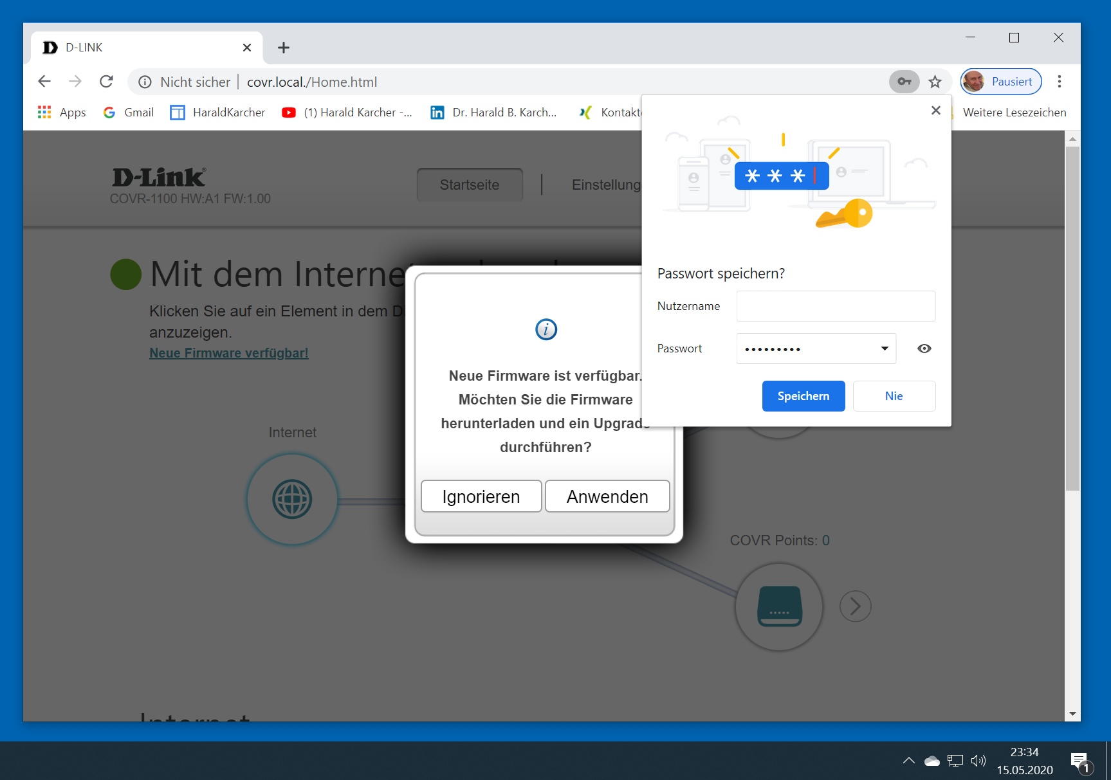Viewport: 1111px width, 780px height.
Task: Click the page vertical scrollbar
Action: coord(1072,319)
